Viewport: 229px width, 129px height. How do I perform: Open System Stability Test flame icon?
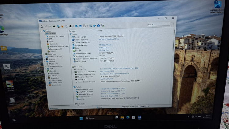pos(62,26)
